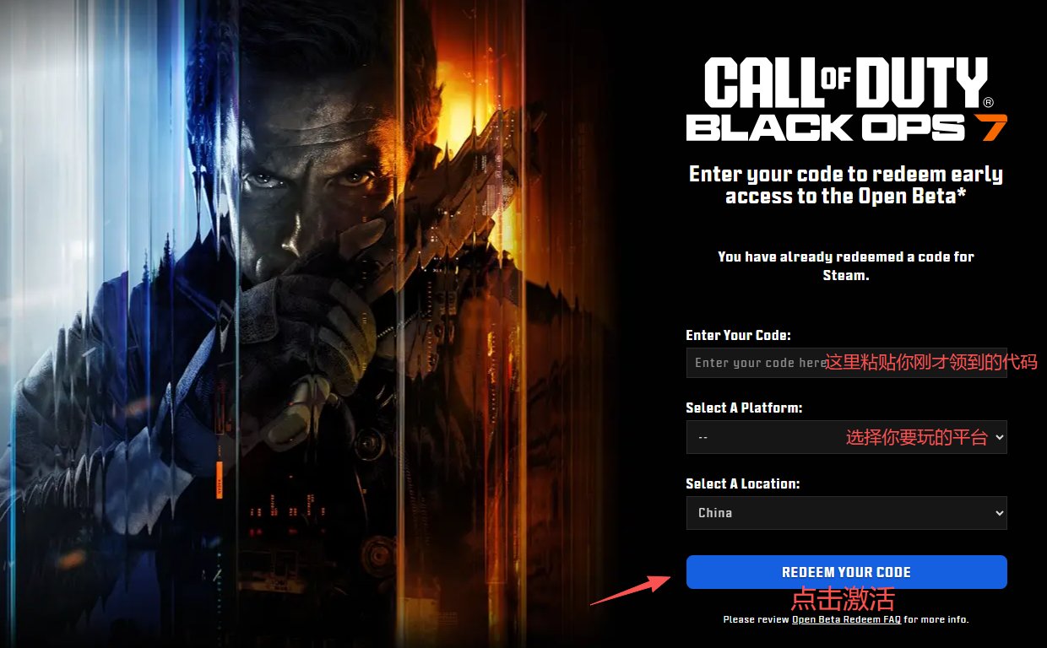This screenshot has height=648, width=1047.
Task: Click the orange 7 in the logo
Action: point(989,127)
